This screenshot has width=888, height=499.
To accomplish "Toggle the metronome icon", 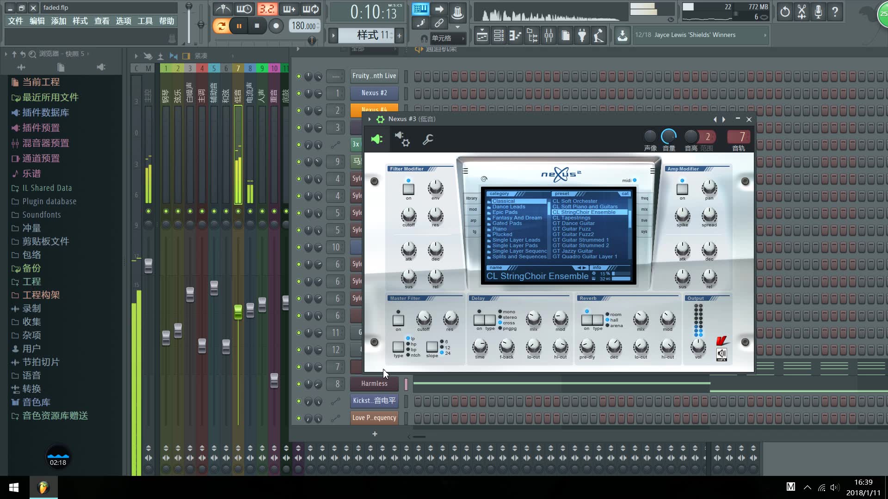I will [x=223, y=8].
